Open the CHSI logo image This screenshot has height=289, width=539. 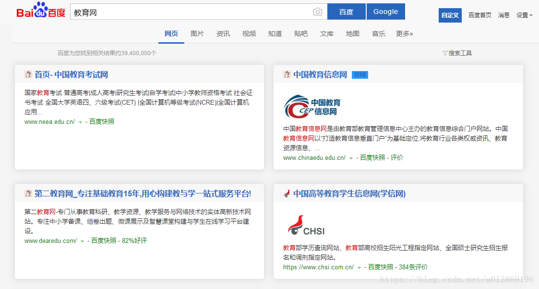[306, 226]
